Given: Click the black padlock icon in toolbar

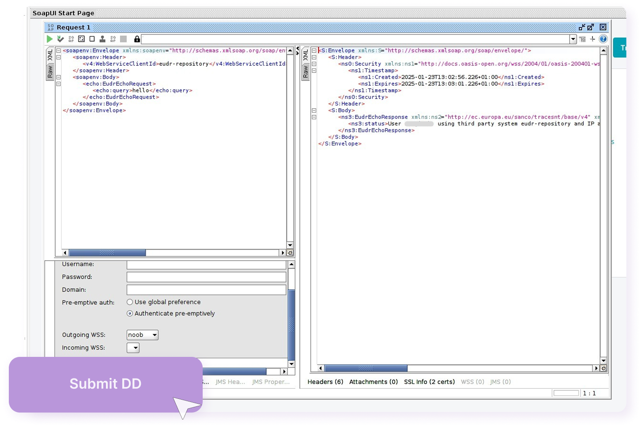Looking at the screenshot, I should point(137,39).
